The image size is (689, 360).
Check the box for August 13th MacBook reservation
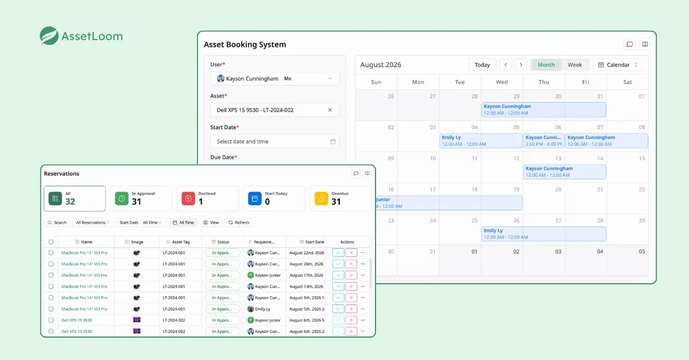51,287
